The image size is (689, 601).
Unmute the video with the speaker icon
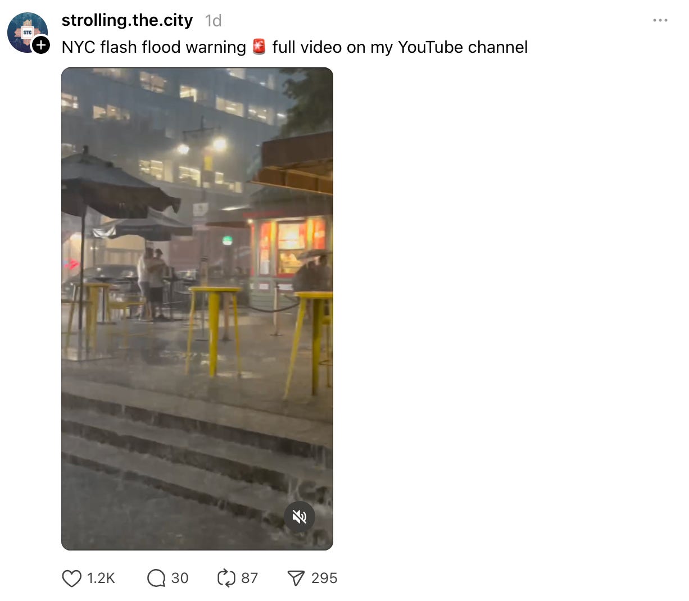pyautogui.click(x=300, y=517)
